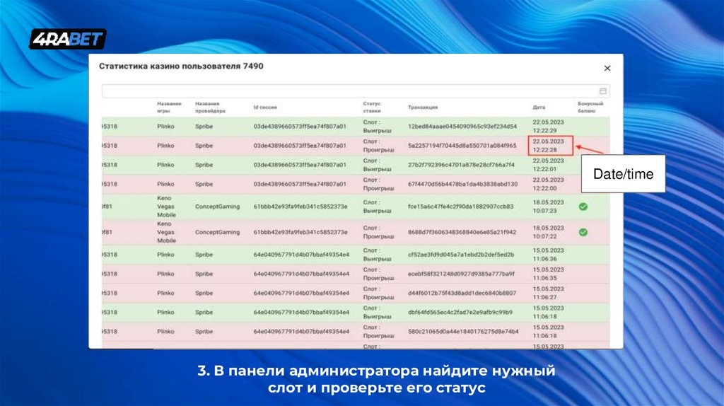Select transaction d44f6012b75f43d8add1dec6840b8807

pyautogui.click(x=462, y=293)
